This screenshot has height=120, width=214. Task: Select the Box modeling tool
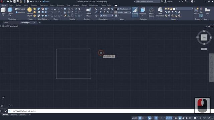click(3, 11)
